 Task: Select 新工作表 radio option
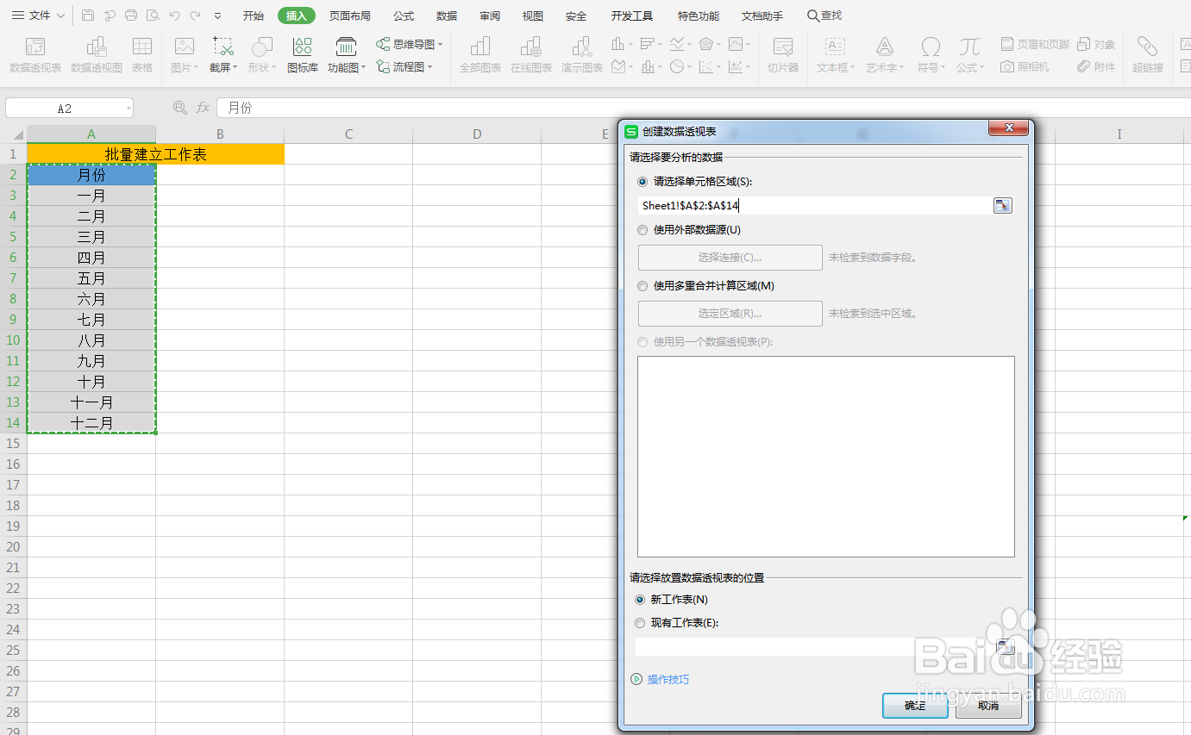(x=640, y=600)
